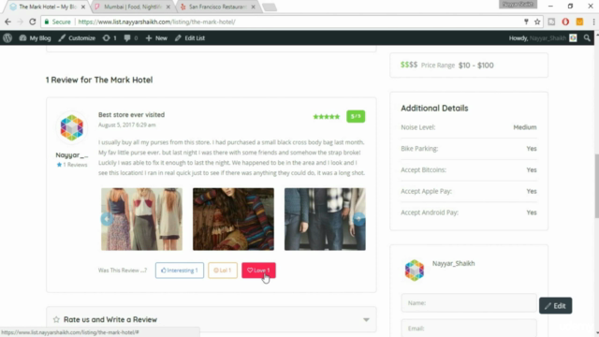Click the Love reaction button

[x=258, y=271]
